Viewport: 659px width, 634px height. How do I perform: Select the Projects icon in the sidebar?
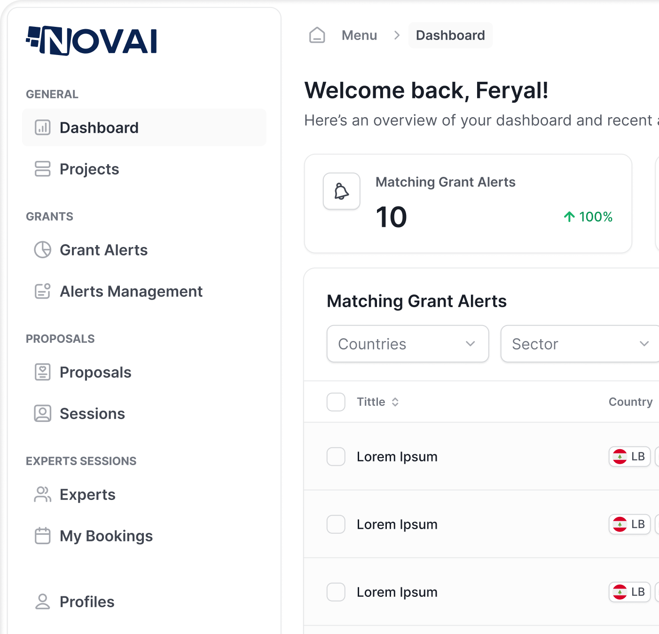pos(42,169)
